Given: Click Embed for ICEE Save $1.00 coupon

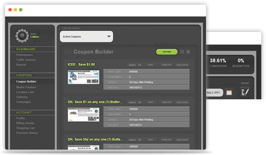Looking at the screenshot, I should [132, 65].
